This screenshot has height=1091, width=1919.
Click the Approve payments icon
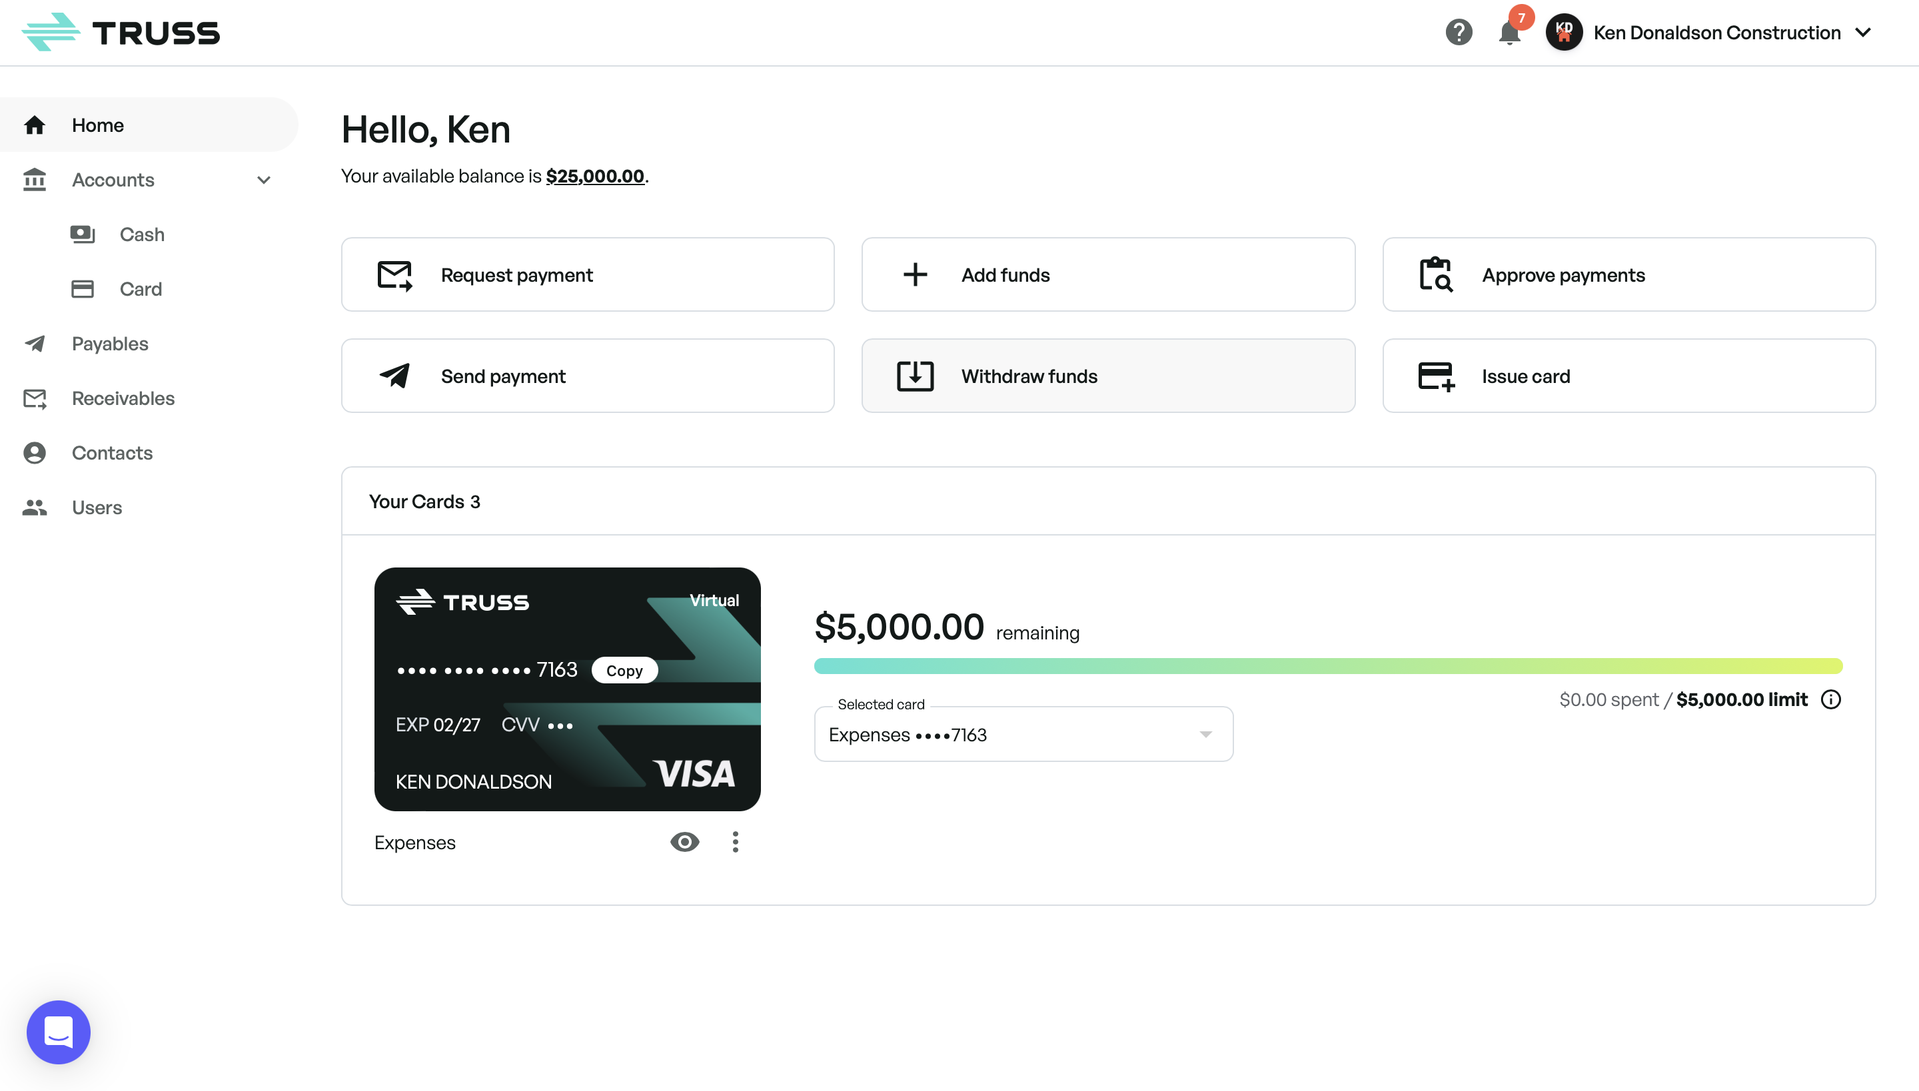pos(1435,274)
